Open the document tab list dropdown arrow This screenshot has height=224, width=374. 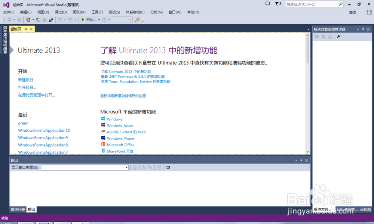309,29
